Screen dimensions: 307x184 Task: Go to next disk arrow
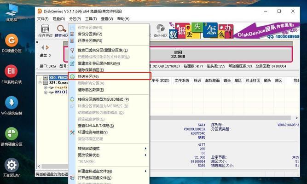point(47,47)
